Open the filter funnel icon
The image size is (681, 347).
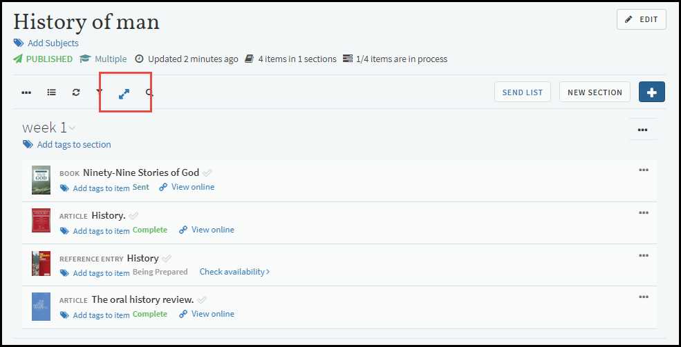pos(100,92)
